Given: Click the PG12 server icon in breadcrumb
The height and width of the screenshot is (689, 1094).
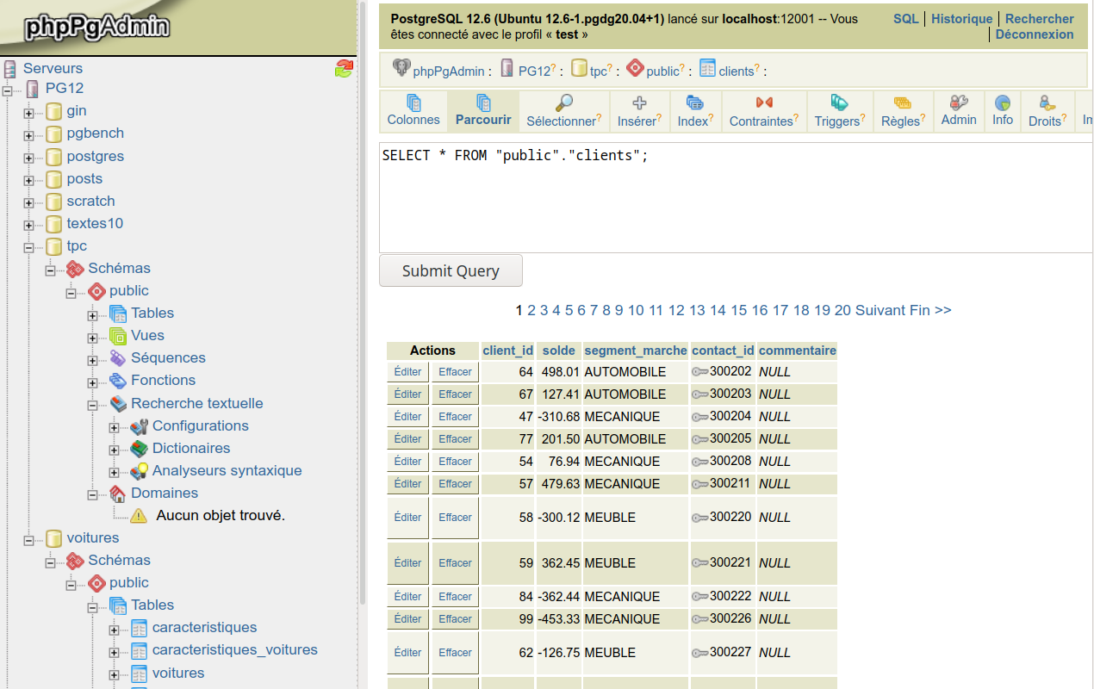Looking at the screenshot, I should pyautogui.click(x=507, y=68).
